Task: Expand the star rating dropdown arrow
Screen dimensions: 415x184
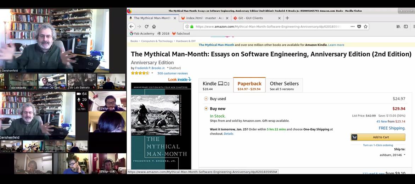Action: click(x=152, y=73)
